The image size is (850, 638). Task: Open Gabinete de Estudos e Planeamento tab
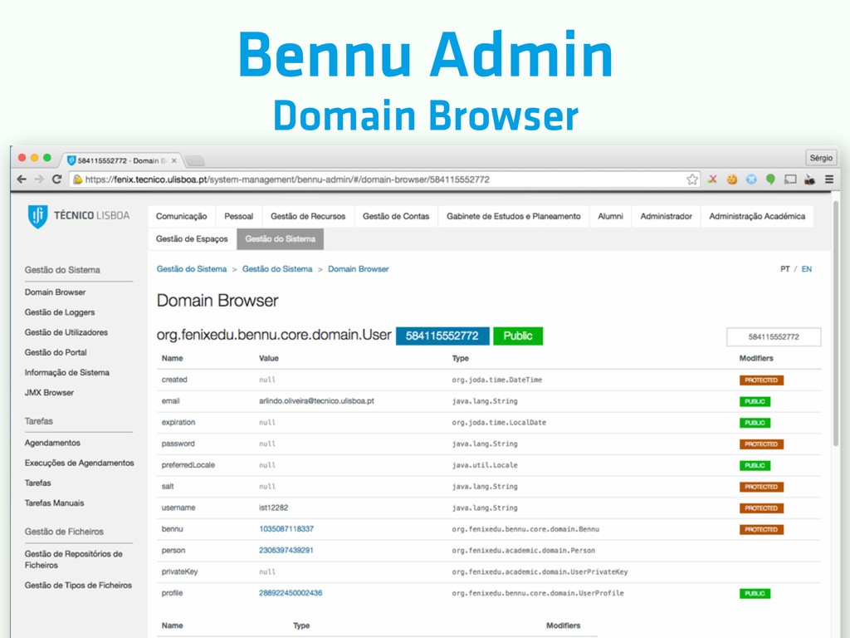click(513, 216)
